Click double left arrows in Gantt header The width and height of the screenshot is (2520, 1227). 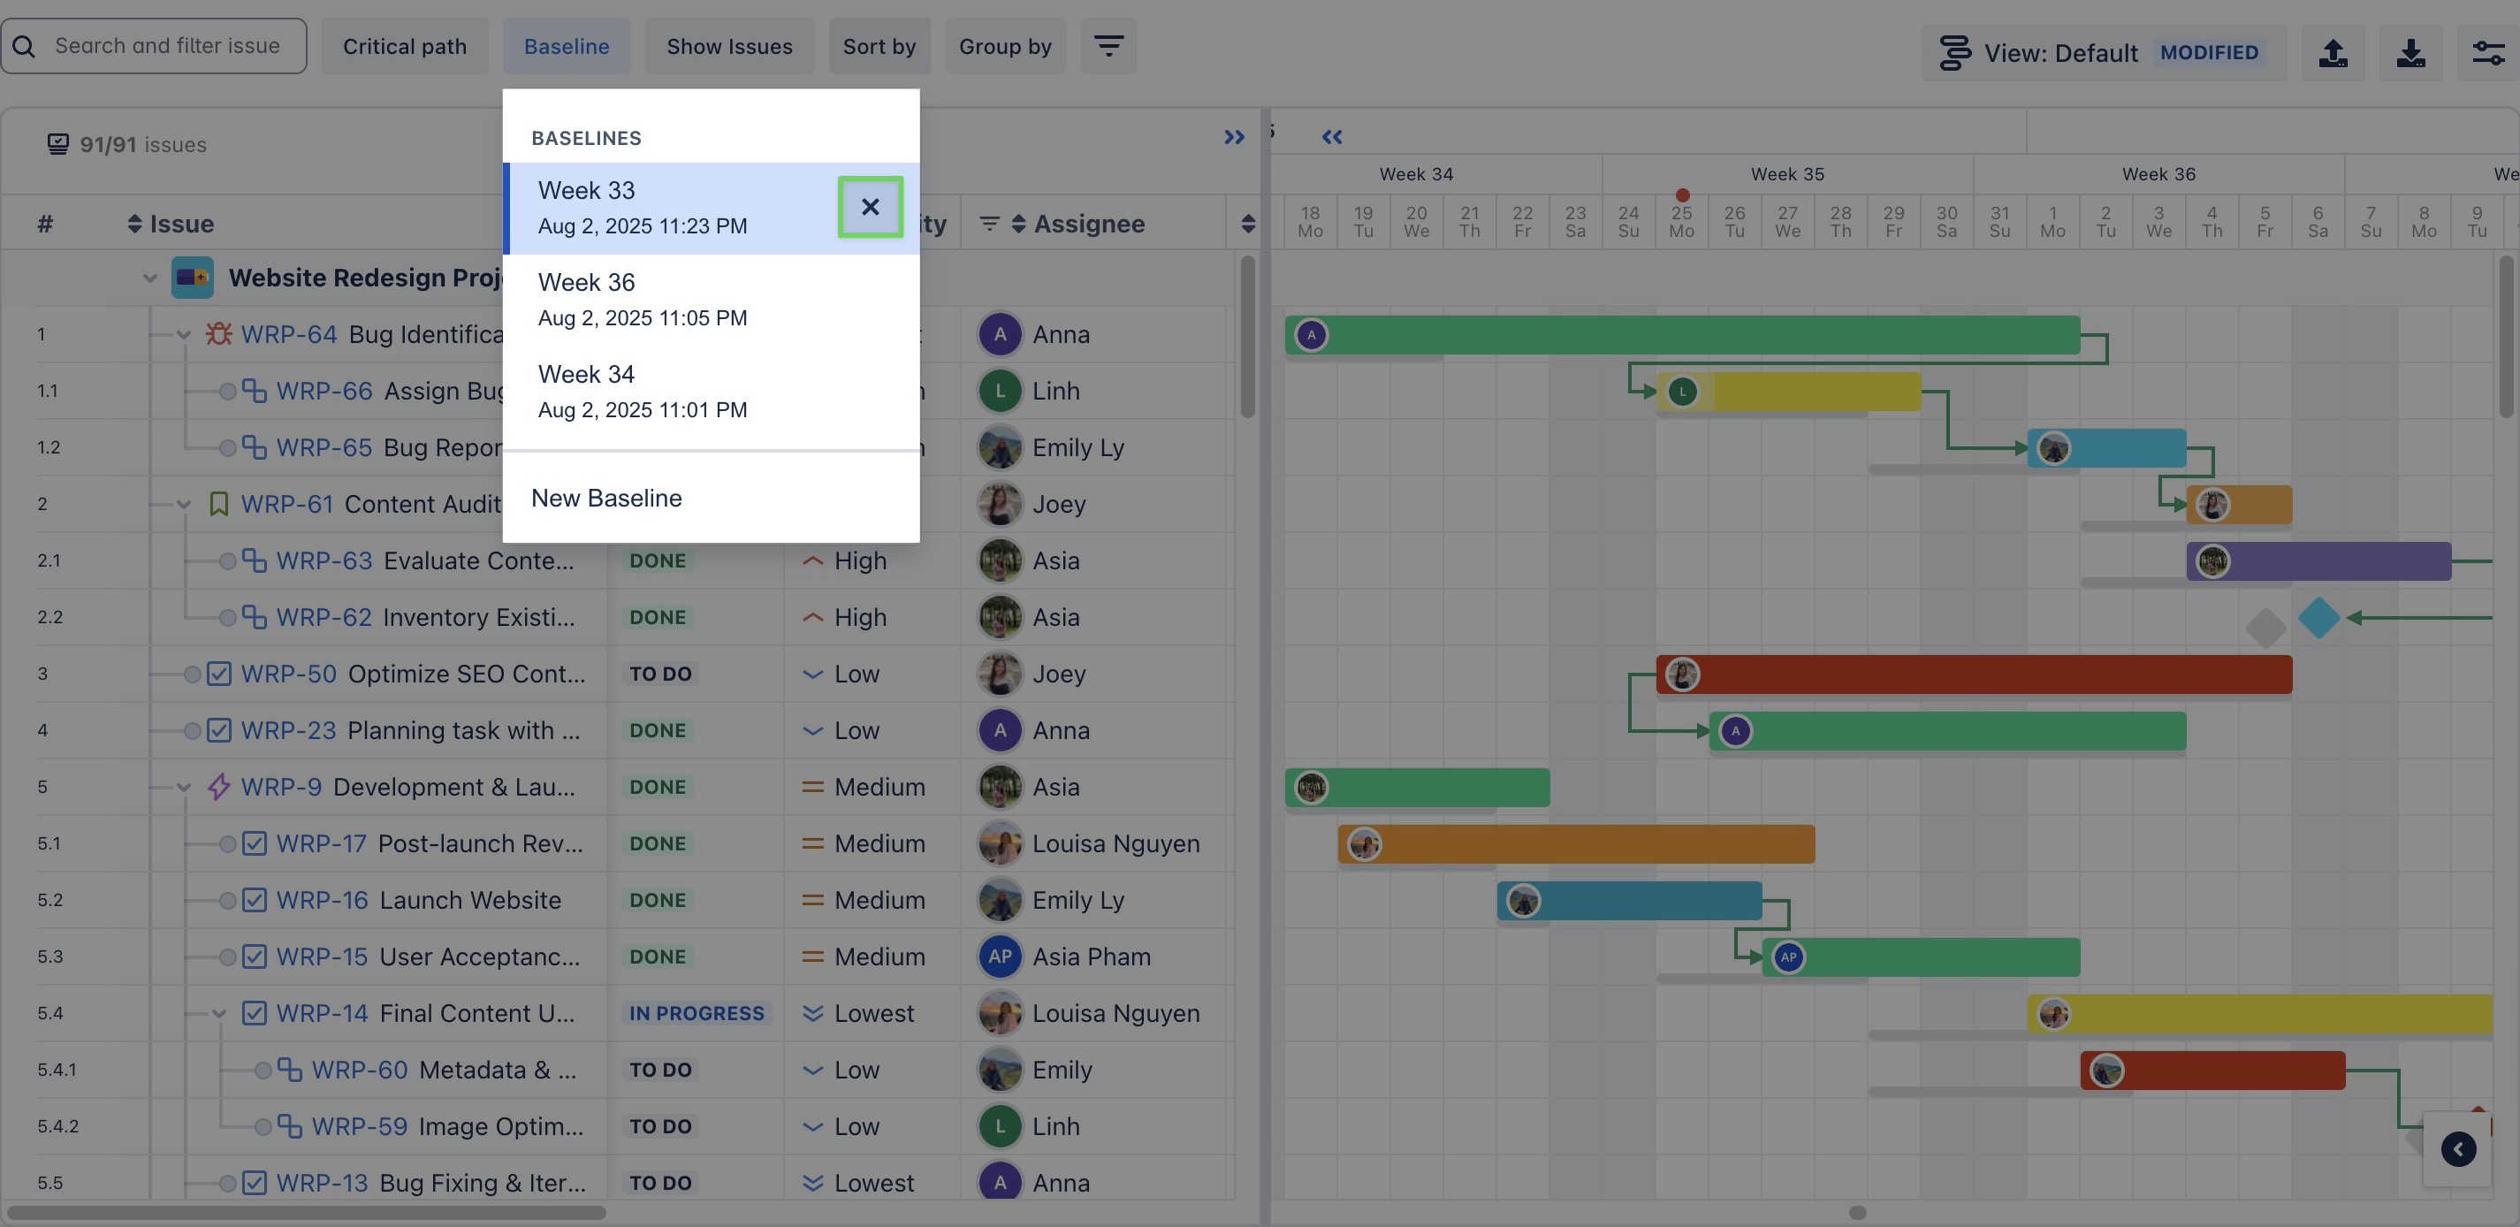1331,137
